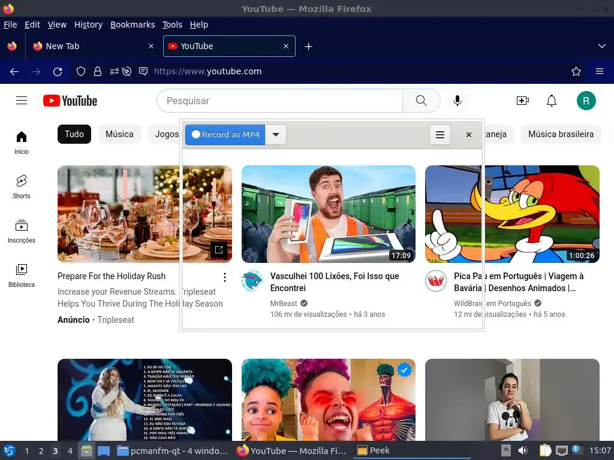Select the Música filter chip

119,134
